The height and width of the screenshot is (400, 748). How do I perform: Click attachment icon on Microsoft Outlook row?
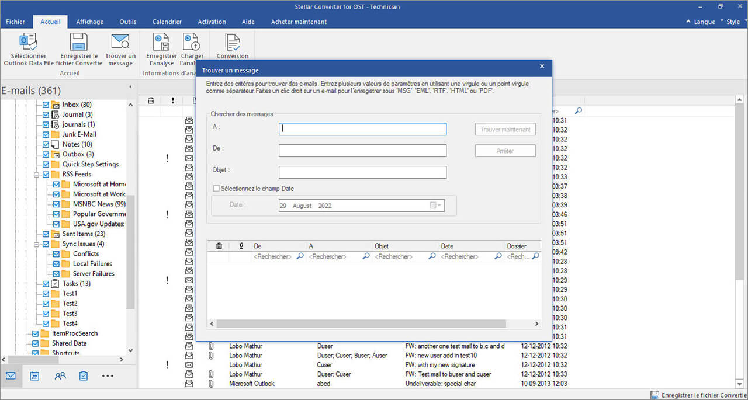pyautogui.click(x=211, y=384)
